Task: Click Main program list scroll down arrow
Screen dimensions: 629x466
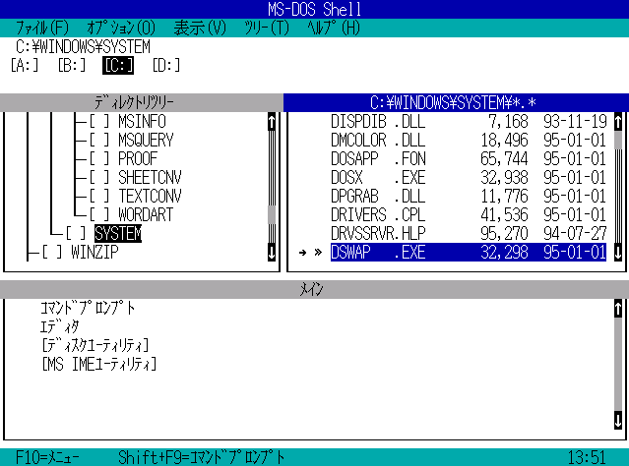Action: [618, 420]
